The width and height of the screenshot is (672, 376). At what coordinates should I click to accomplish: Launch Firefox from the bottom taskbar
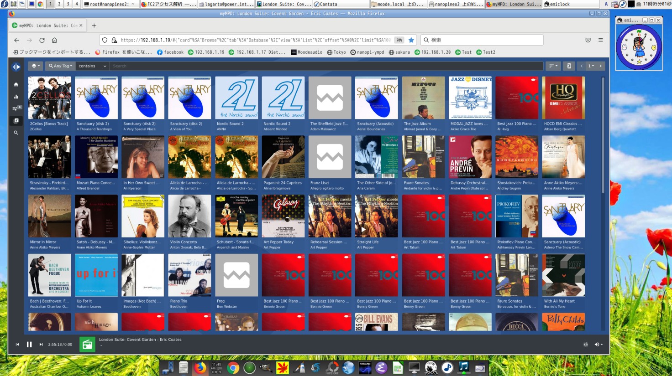click(x=200, y=367)
